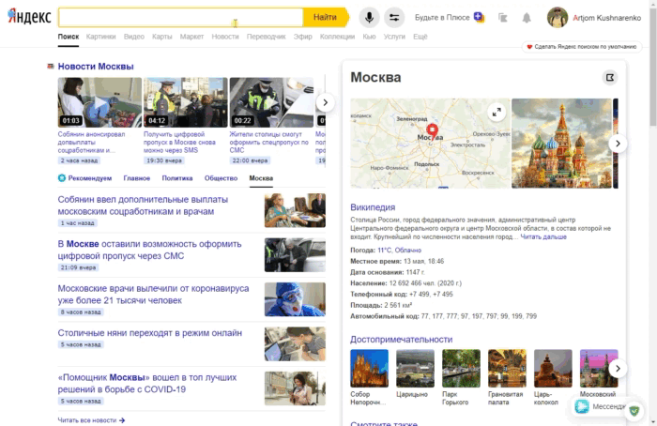This screenshot has height=426, width=657.
Task: Open the Карты tab
Action: [x=161, y=37]
